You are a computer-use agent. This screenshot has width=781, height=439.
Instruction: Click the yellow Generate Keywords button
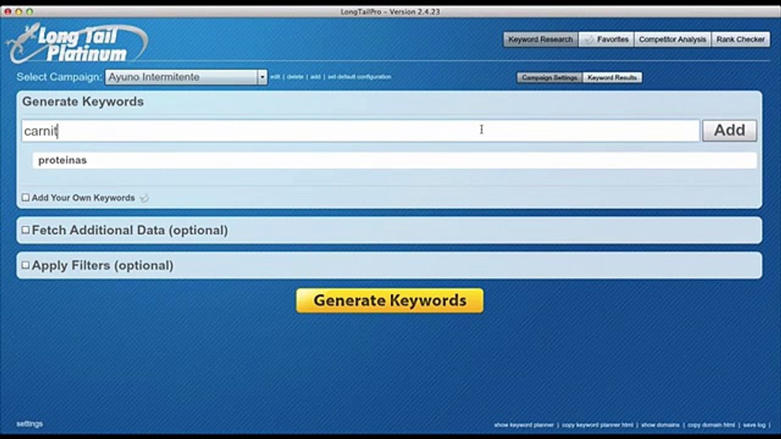point(390,301)
